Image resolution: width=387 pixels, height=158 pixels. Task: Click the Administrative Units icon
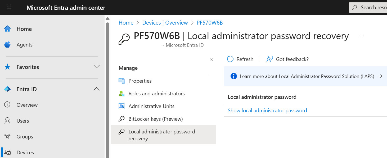[121, 106]
